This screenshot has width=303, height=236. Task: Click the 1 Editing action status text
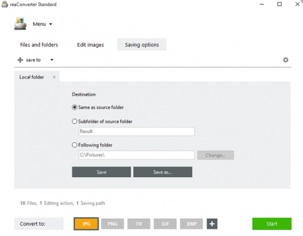coord(56,203)
